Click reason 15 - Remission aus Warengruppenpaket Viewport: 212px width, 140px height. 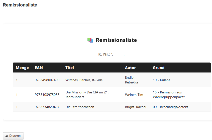tap(169, 95)
